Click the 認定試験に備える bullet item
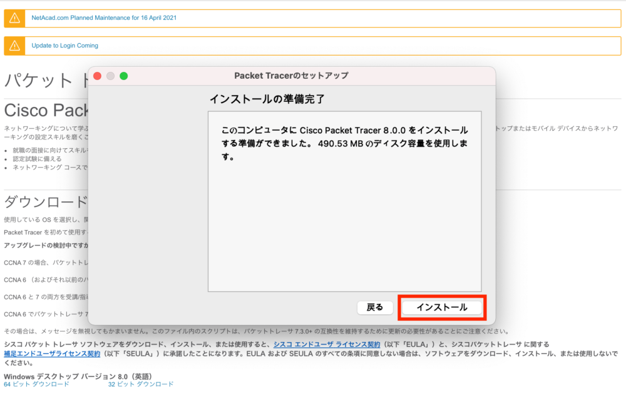The height and width of the screenshot is (397, 626). coord(37,159)
